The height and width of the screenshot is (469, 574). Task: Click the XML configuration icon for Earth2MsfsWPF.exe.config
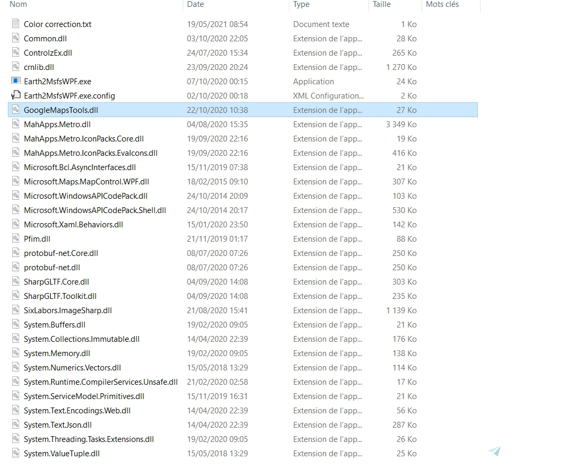click(14, 95)
